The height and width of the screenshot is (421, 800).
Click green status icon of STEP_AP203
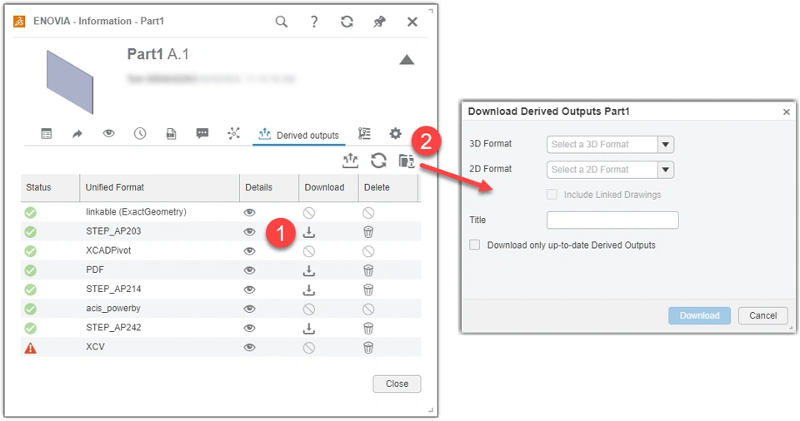(x=31, y=232)
